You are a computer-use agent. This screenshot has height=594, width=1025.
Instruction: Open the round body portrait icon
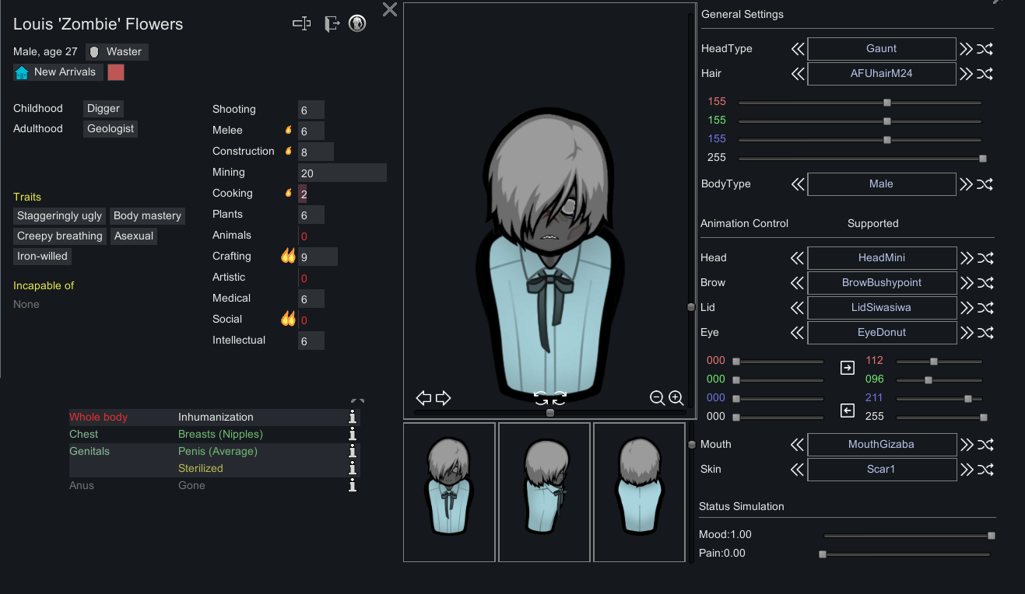(357, 23)
